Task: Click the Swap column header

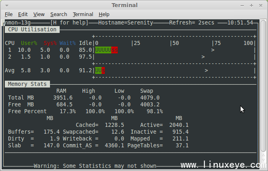Action: 147,91
